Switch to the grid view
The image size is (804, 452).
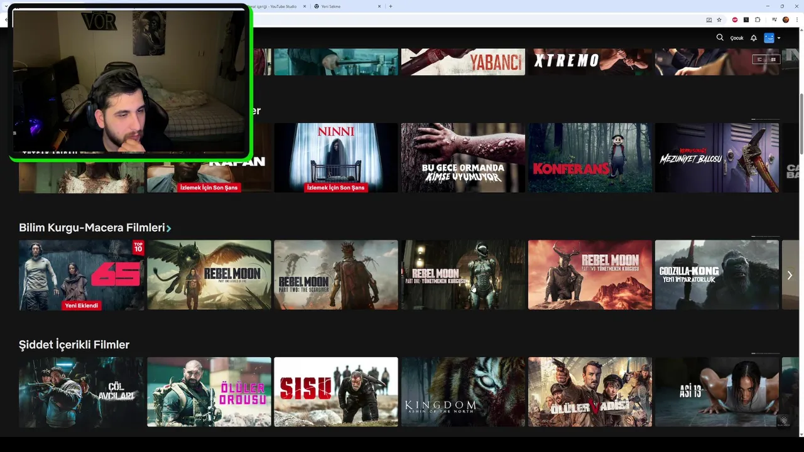pos(773,59)
